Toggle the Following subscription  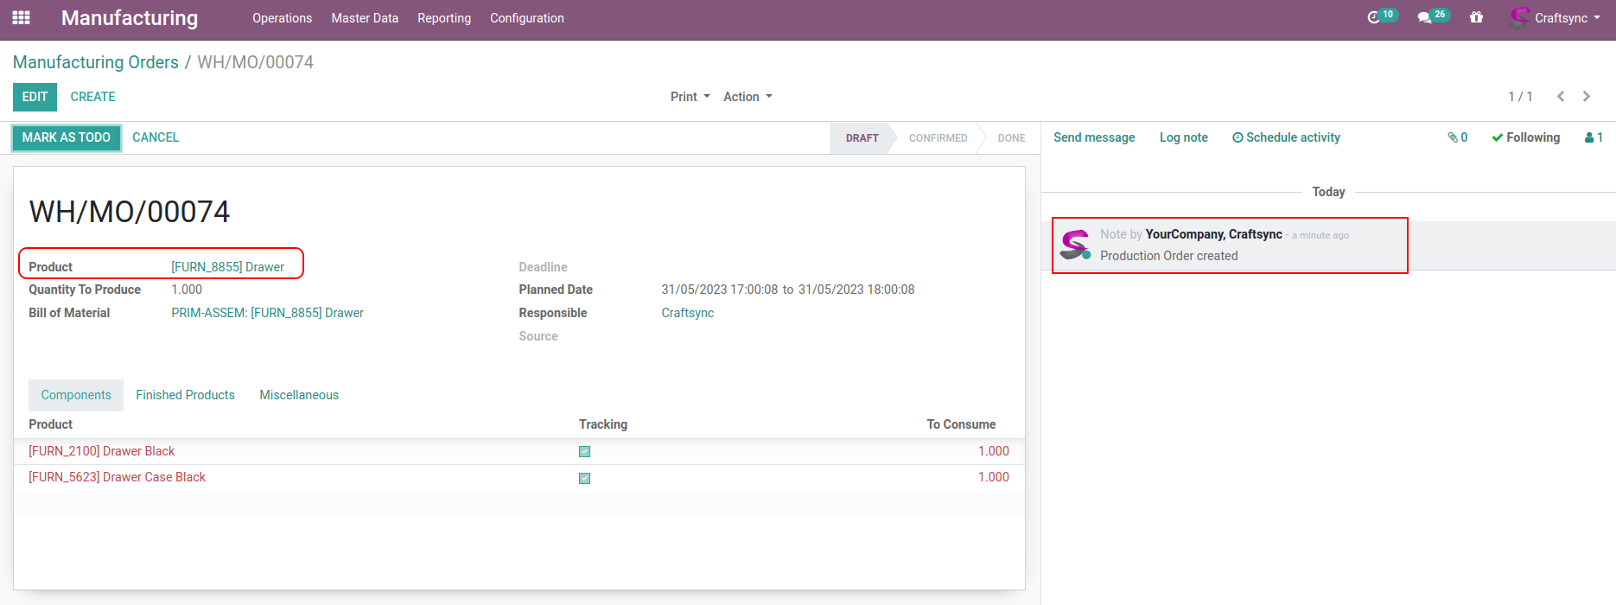(1525, 137)
